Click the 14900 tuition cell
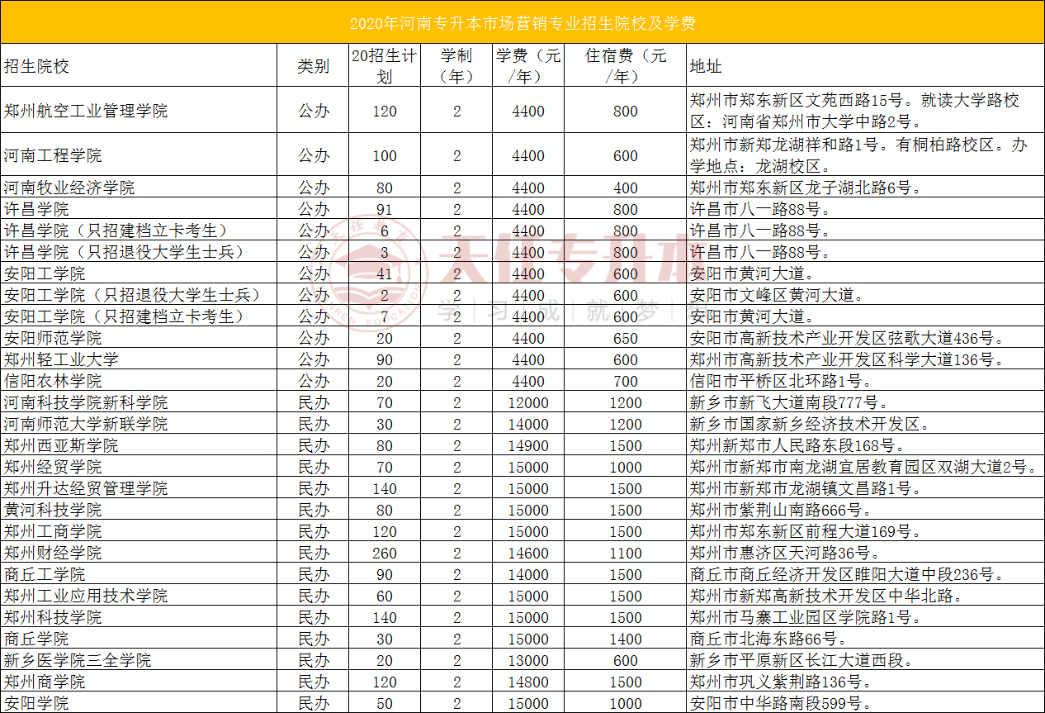Viewport: 1045px width, 713px height. [528, 445]
